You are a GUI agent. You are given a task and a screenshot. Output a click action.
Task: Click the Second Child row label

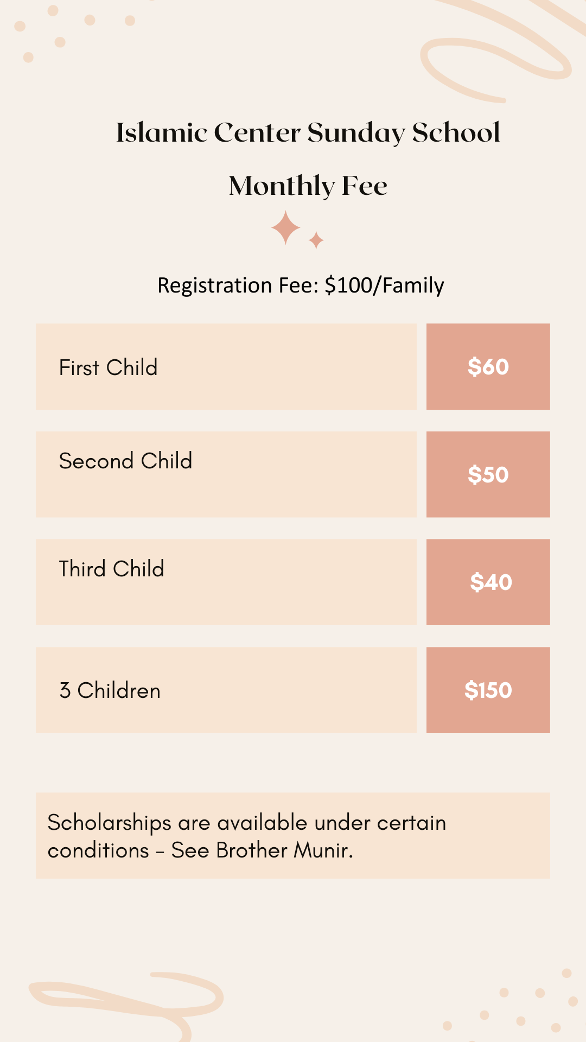(125, 461)
